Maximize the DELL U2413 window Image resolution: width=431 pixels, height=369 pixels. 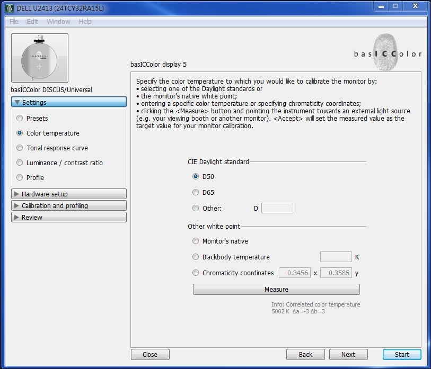pyautogui.click(x=395, y=6)
